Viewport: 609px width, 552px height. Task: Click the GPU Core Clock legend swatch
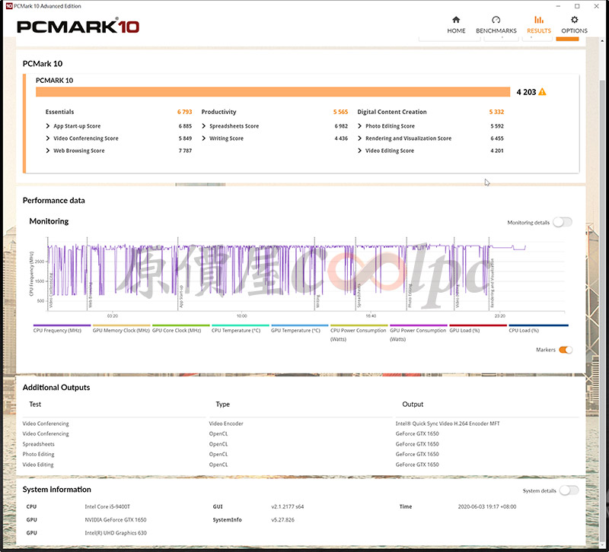pos(181,325)
